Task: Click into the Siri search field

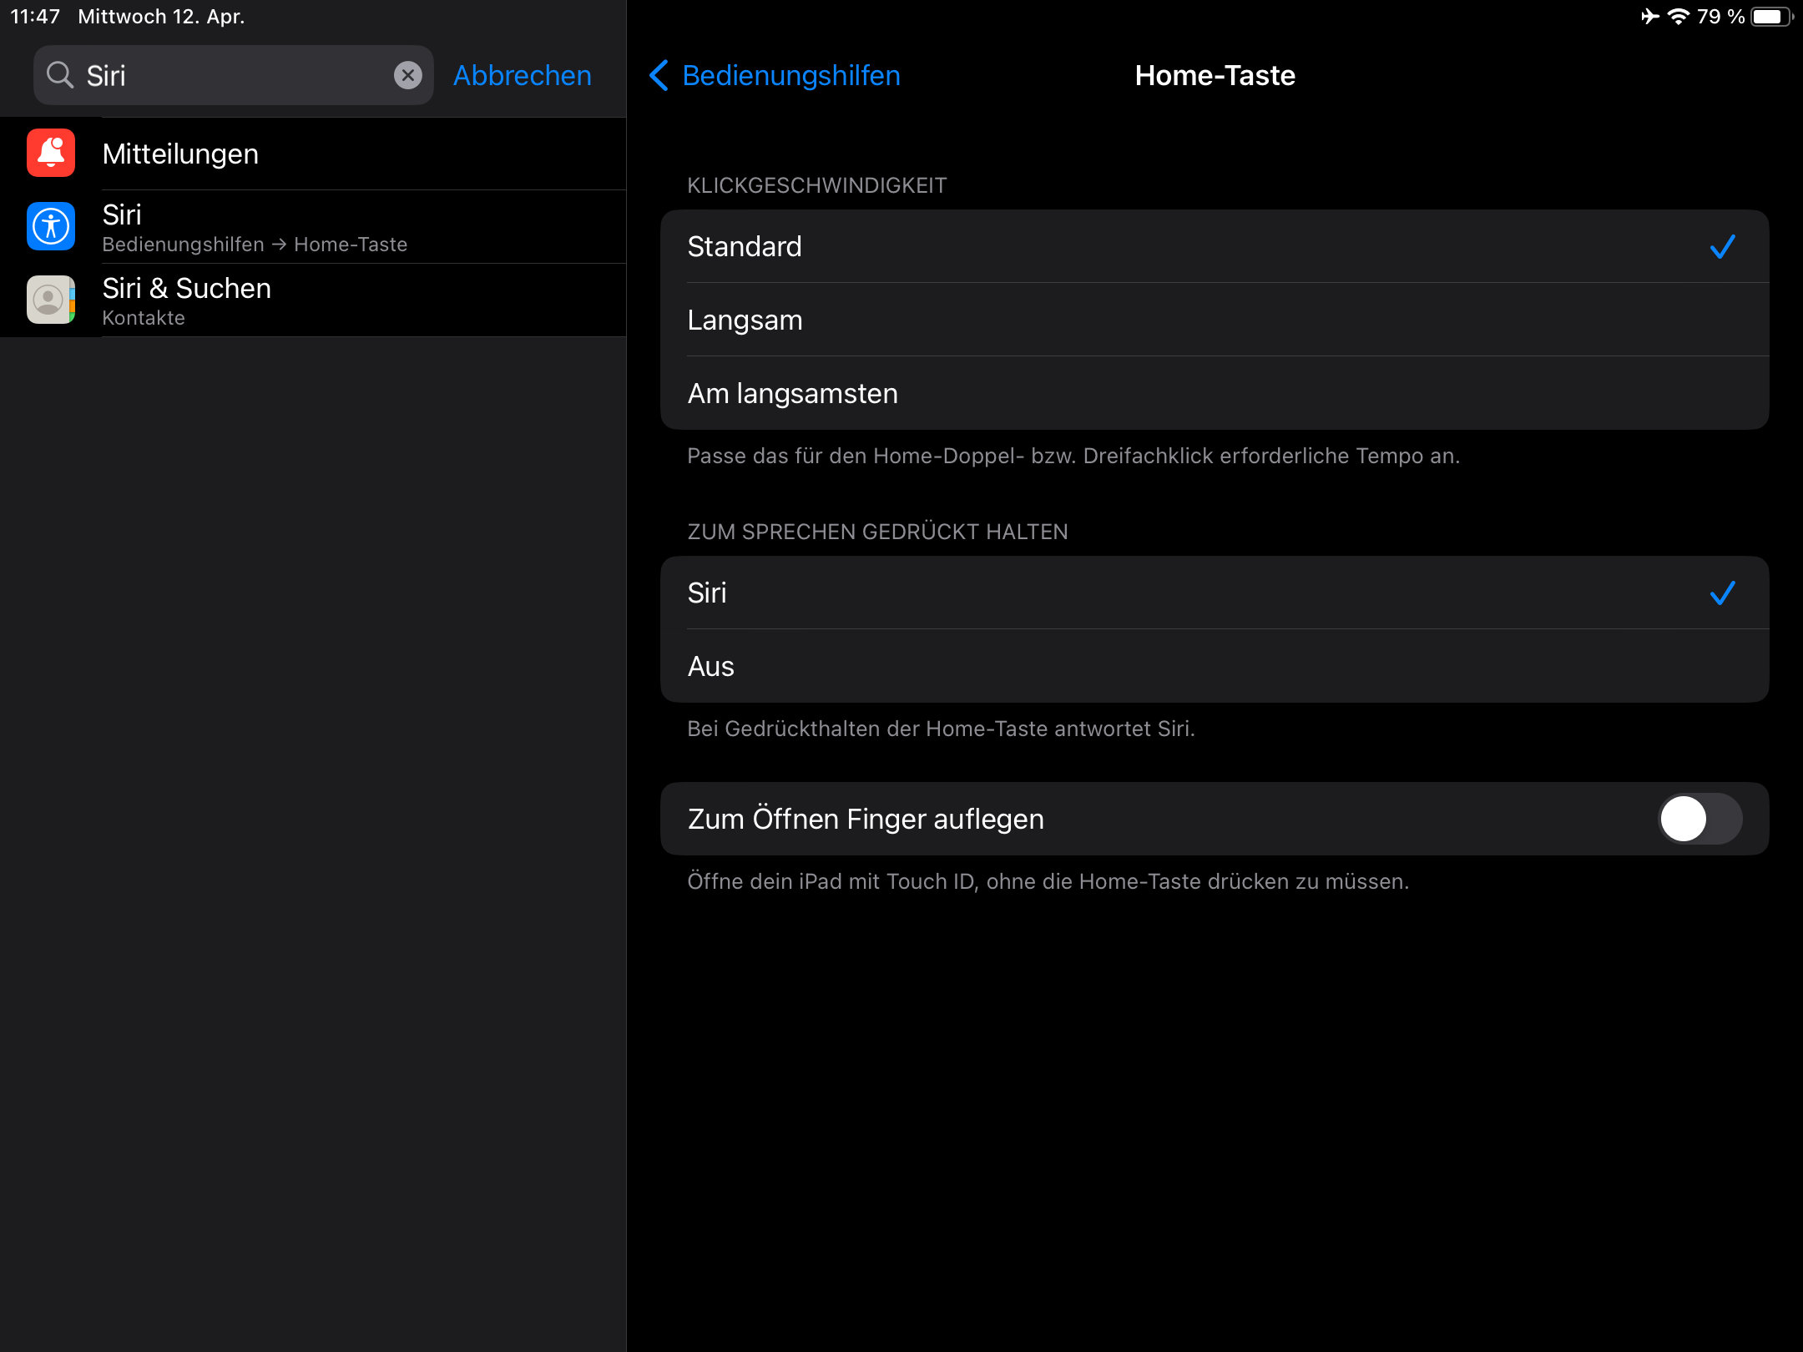Action: (x=234, y=75)
